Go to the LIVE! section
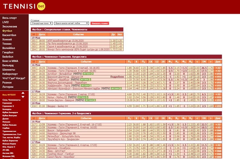 5,22
